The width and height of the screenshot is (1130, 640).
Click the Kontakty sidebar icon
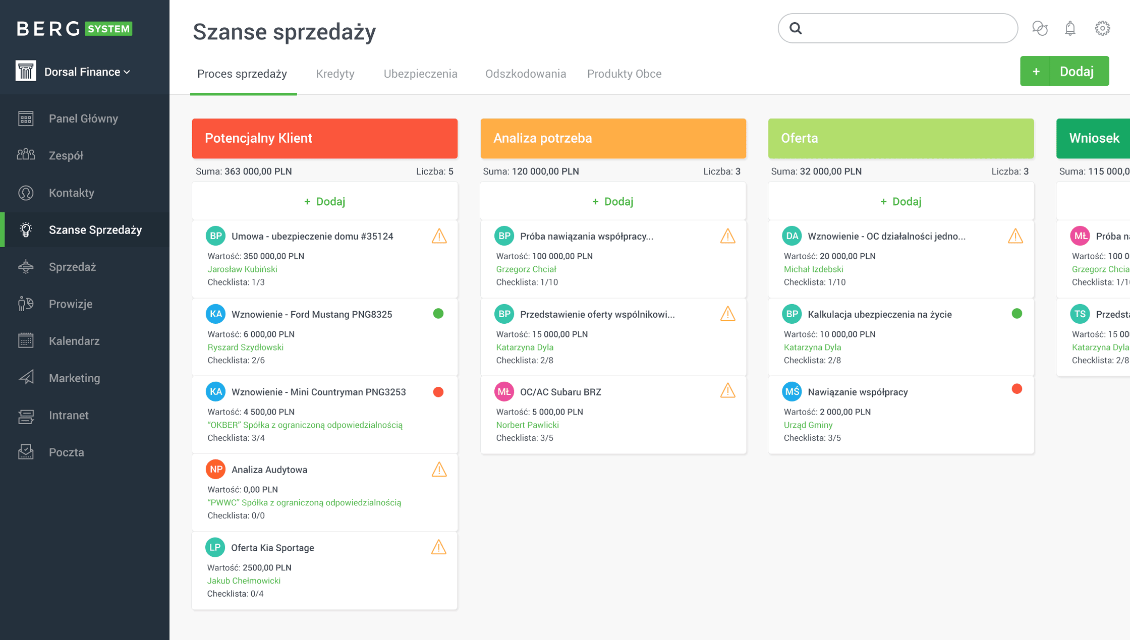coord(26,193)
